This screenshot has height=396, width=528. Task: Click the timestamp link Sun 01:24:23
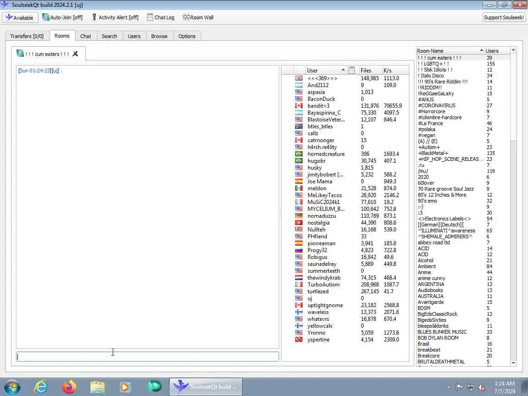pyautogui.click(x=35, y=71)
